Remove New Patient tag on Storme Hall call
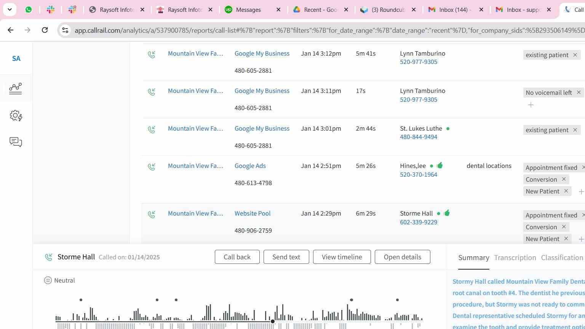 click(x=566, y=239)
